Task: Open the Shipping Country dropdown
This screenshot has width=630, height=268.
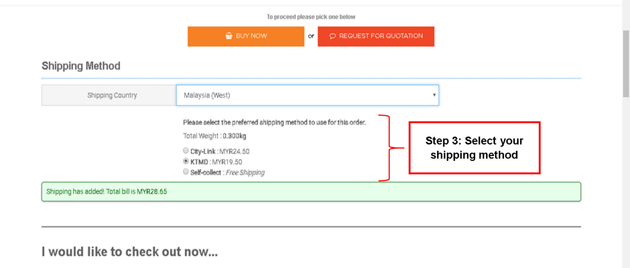Action: coord(307,95)
